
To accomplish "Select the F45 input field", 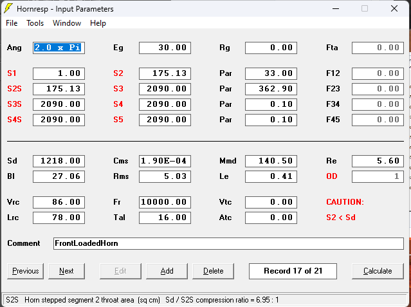I will pyautogui.click(x=378, y=120).
